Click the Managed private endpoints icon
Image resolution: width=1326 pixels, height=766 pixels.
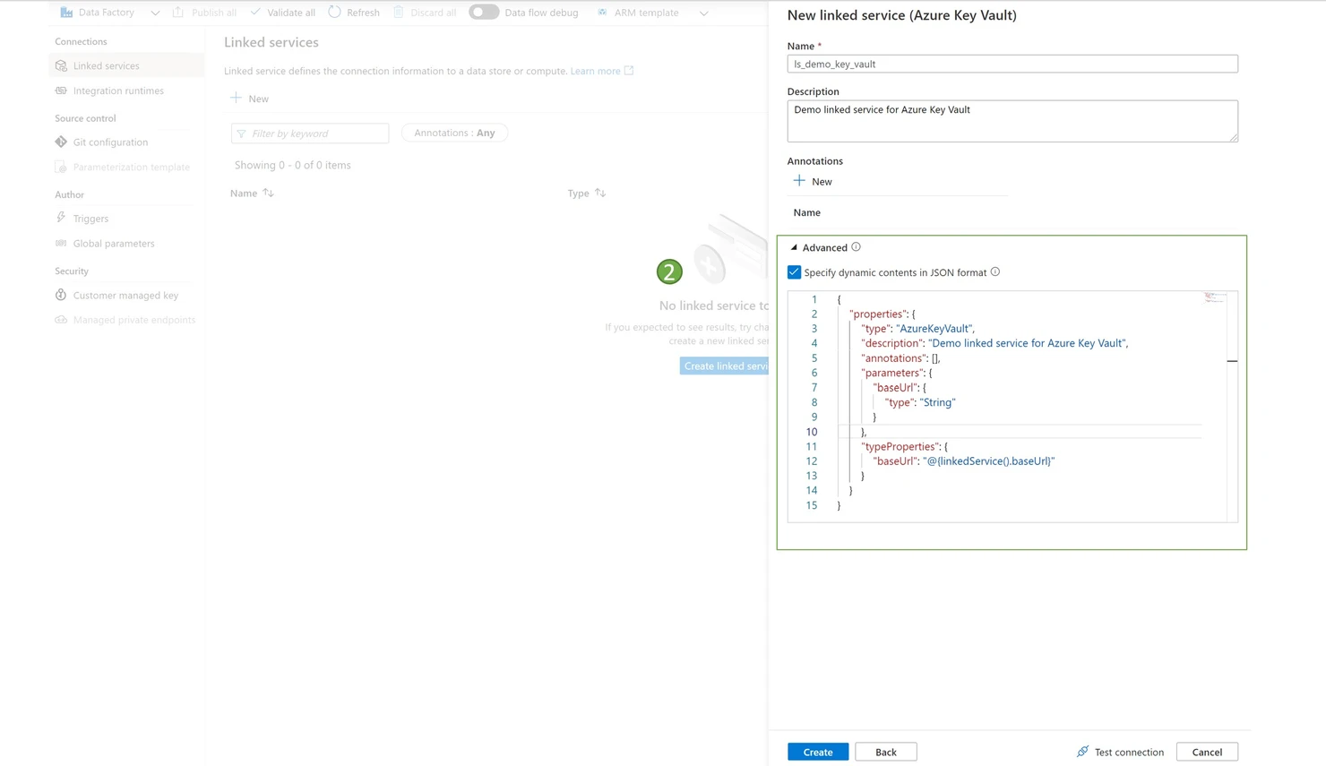61,320
